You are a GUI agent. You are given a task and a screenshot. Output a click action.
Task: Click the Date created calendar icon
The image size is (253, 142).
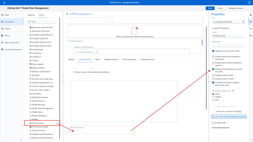pyautogui.click(x=30, y=64)
